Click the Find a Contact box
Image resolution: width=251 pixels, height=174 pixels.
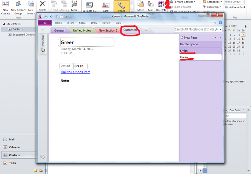tap(234, 2)
